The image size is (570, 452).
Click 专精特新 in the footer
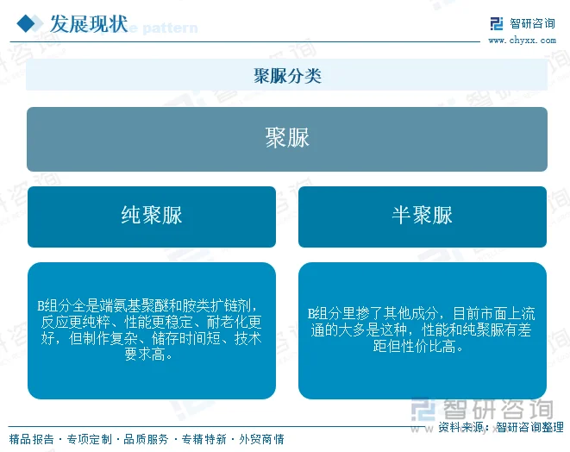pyautogui.click(x=204, y=439)
